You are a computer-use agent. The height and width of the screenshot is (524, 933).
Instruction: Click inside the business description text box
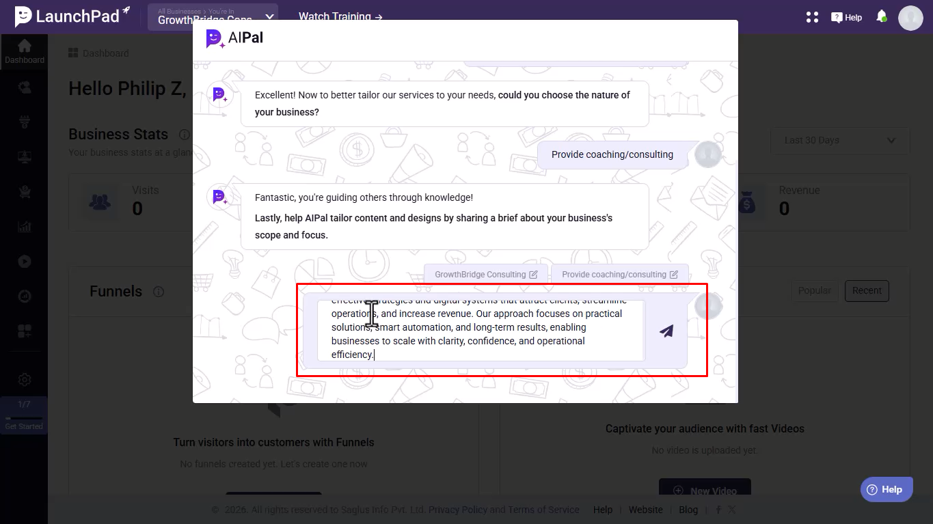point(481,331)
